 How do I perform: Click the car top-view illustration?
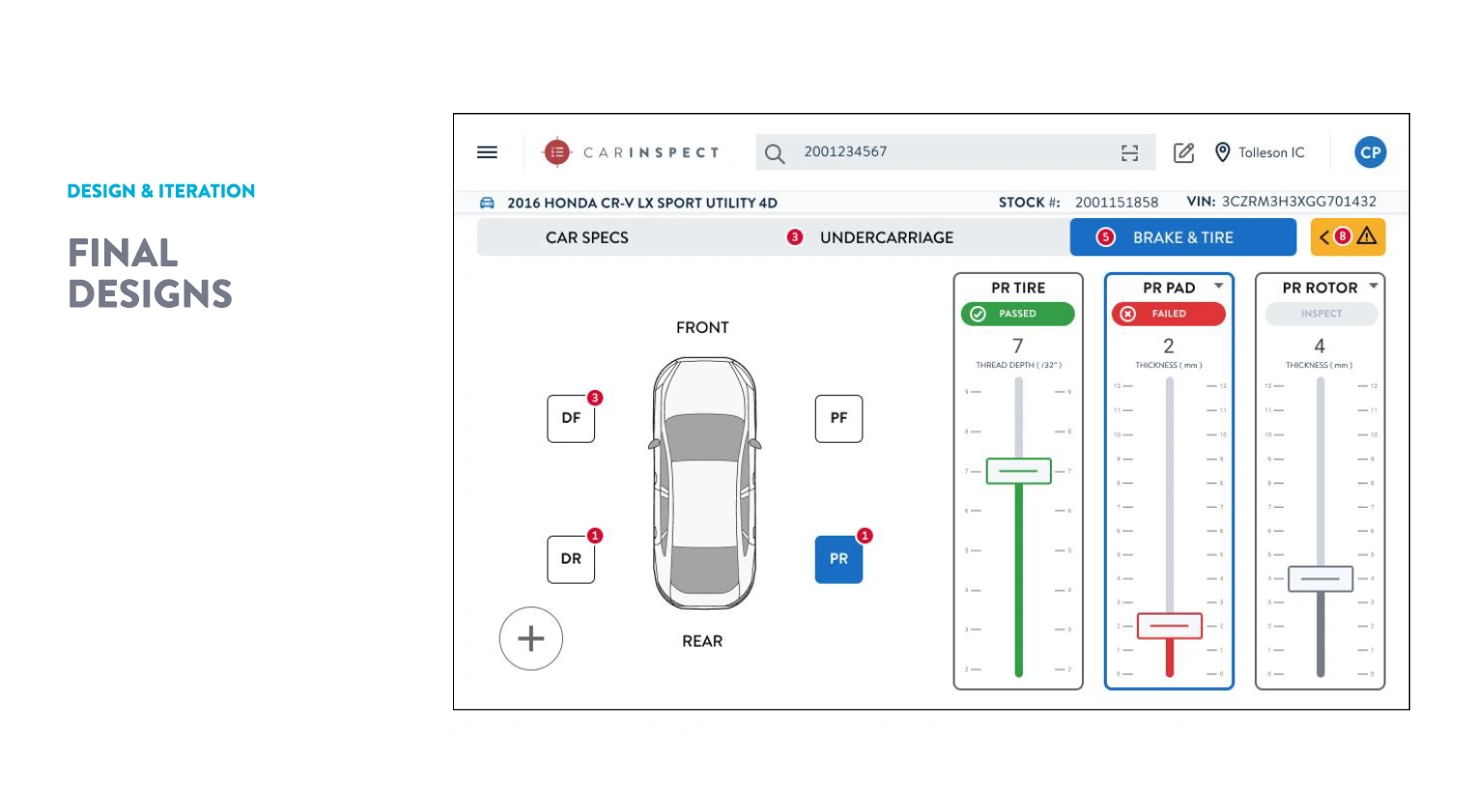click(704, 484)
